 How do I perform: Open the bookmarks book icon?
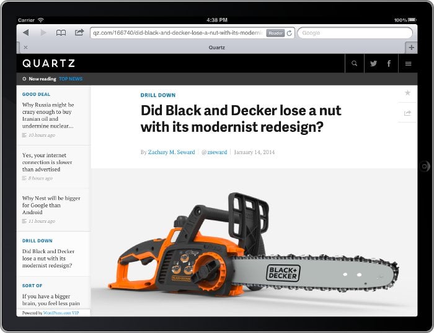pos(61,33)
